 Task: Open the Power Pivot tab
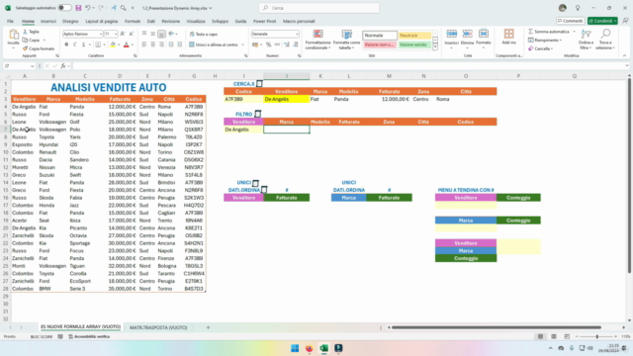(x=264, y=21)
